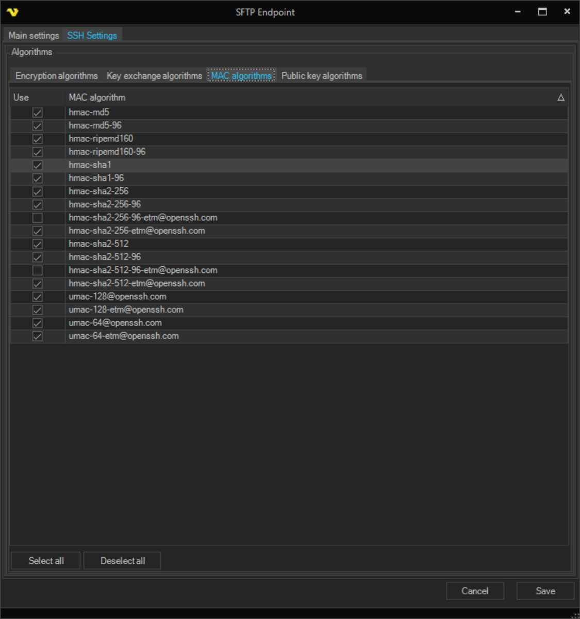Cancel the SFTP endpoint dialog

pos(474,591)
